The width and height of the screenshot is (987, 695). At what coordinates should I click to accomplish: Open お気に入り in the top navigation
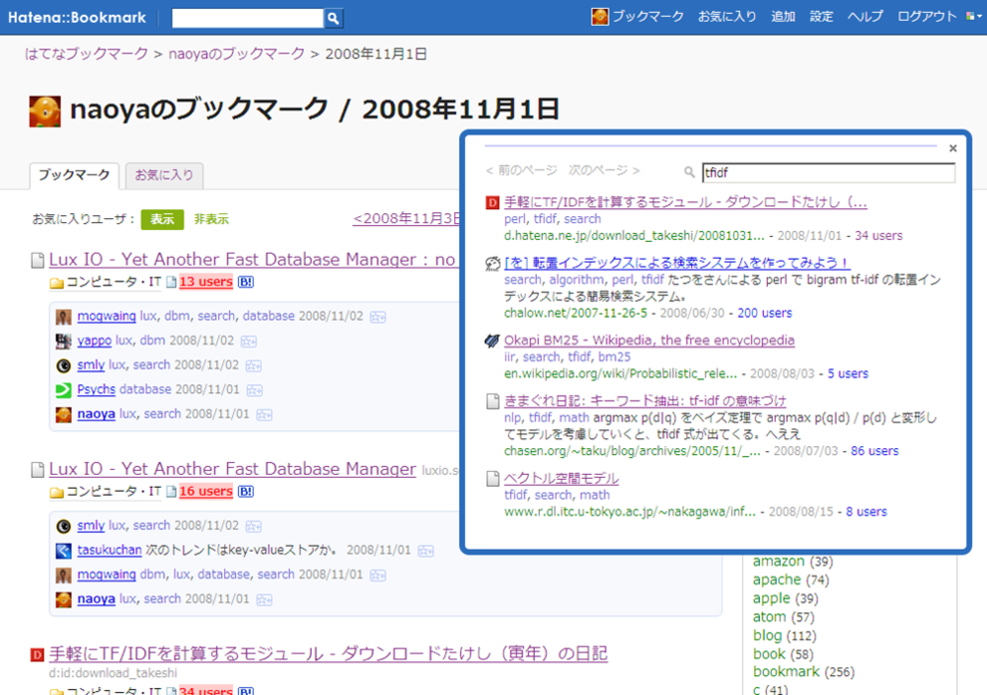pos(727,17)
